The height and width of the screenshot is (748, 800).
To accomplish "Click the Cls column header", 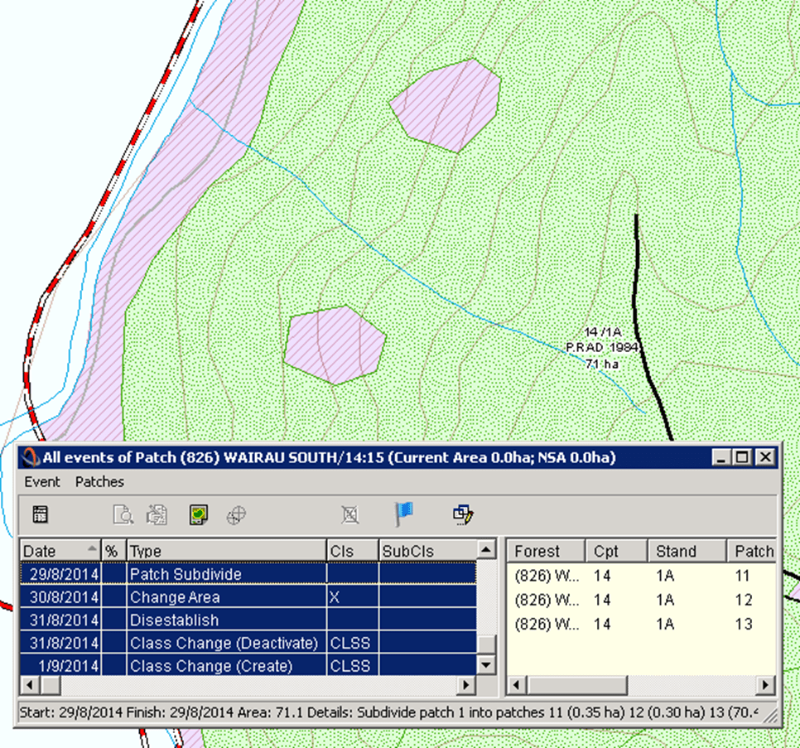I will [x=352, y=551].
